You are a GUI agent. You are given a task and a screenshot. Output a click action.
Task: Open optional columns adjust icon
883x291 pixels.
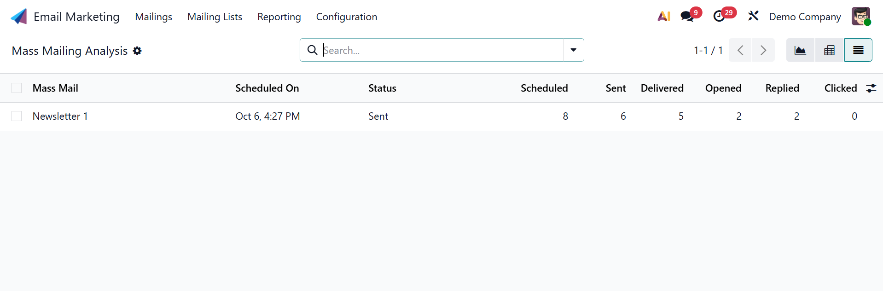coord(871,88)
